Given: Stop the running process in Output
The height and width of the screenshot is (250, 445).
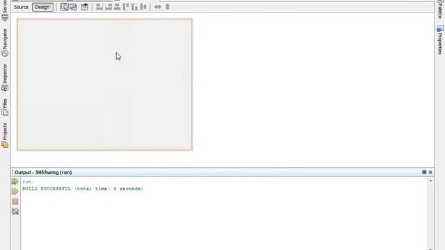Looking at the screenshot, I should [x=15, y=201].
